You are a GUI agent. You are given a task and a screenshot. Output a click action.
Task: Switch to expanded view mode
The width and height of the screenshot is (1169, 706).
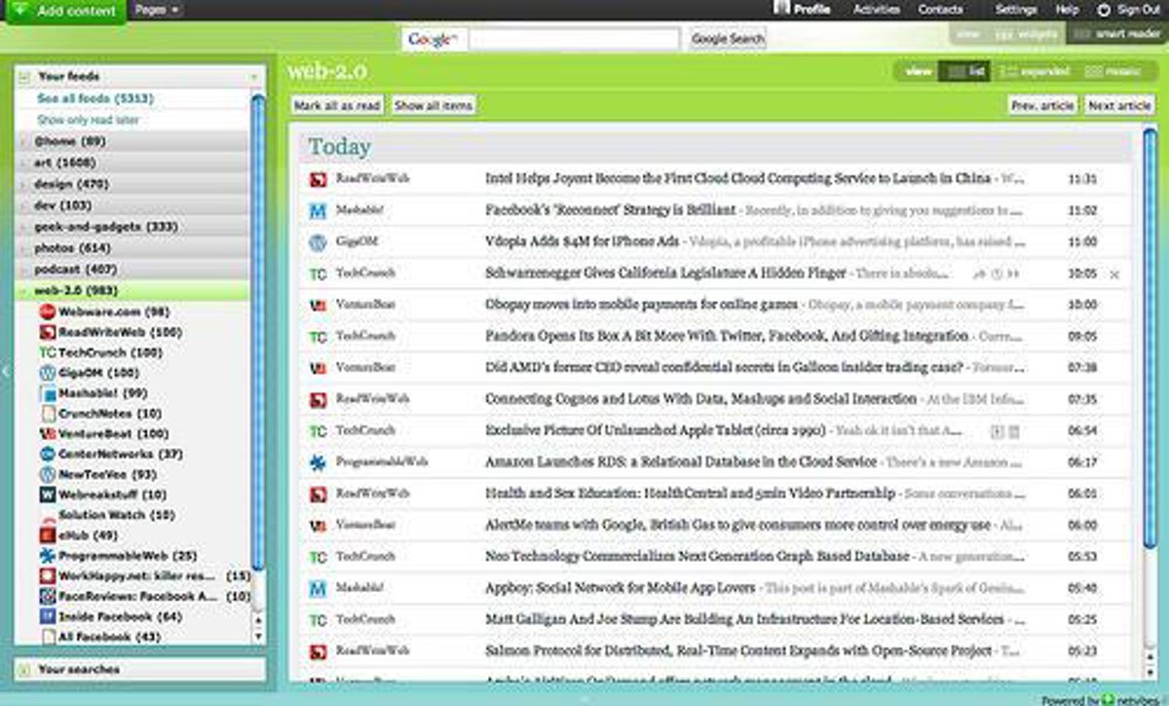1035,71
